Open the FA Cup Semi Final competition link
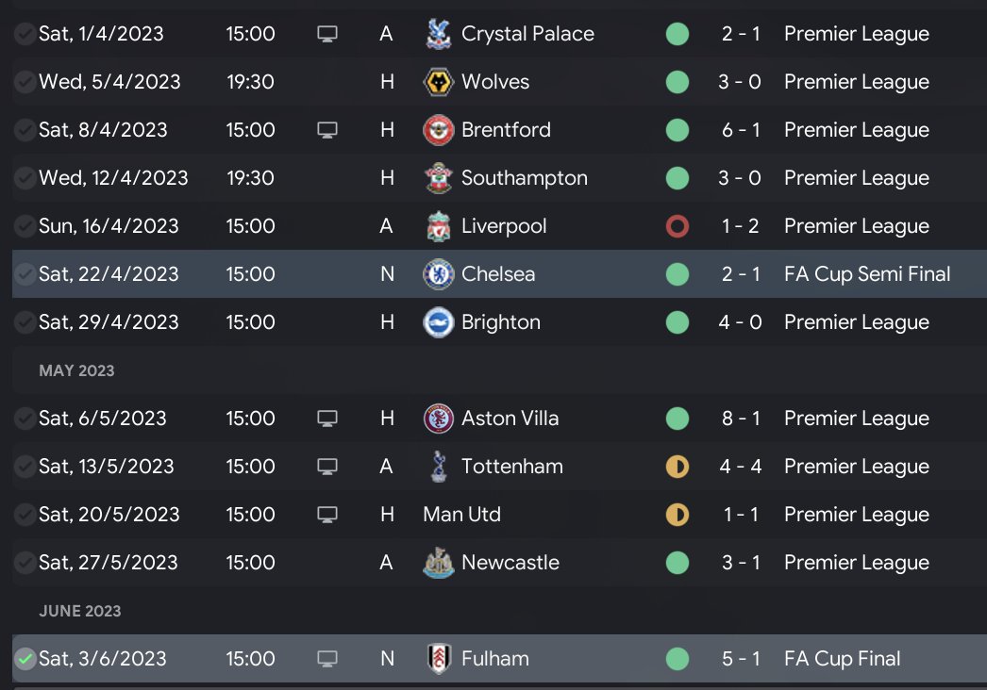The image size is (987, 690). pyautogui.click(x=867, y=274)
